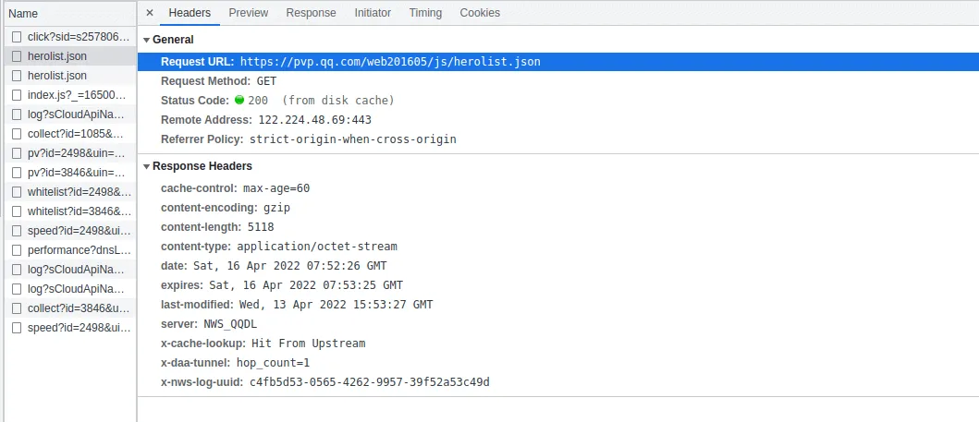Select the performance?dnsL request icon

coord(17,250)
